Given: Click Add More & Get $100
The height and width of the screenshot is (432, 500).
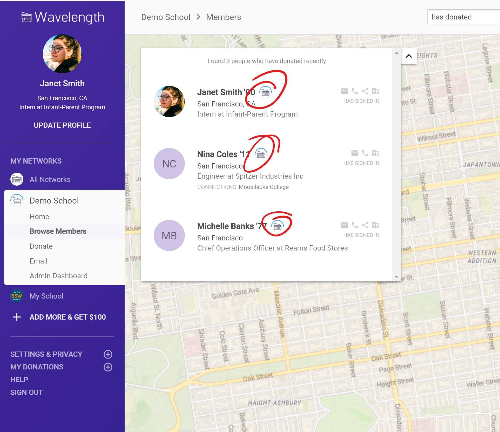Looking at the screenshot, I should [x=67, y=317].
